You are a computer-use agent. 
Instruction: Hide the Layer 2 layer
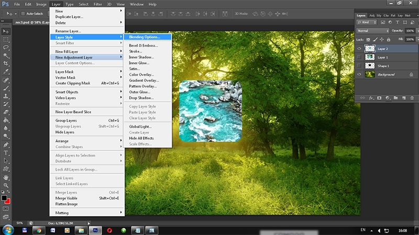(x=359, y=49)
